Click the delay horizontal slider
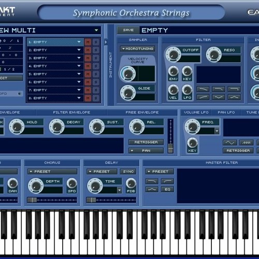Image resolution: width=259 pixels, height=259 pixels. click(111, 200)
